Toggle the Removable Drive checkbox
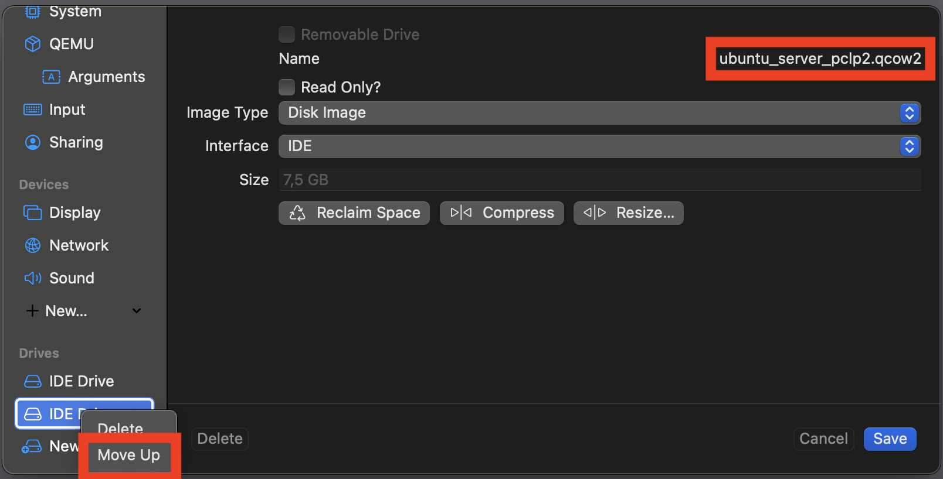This screenshot has height=479, width=943. 287,35
